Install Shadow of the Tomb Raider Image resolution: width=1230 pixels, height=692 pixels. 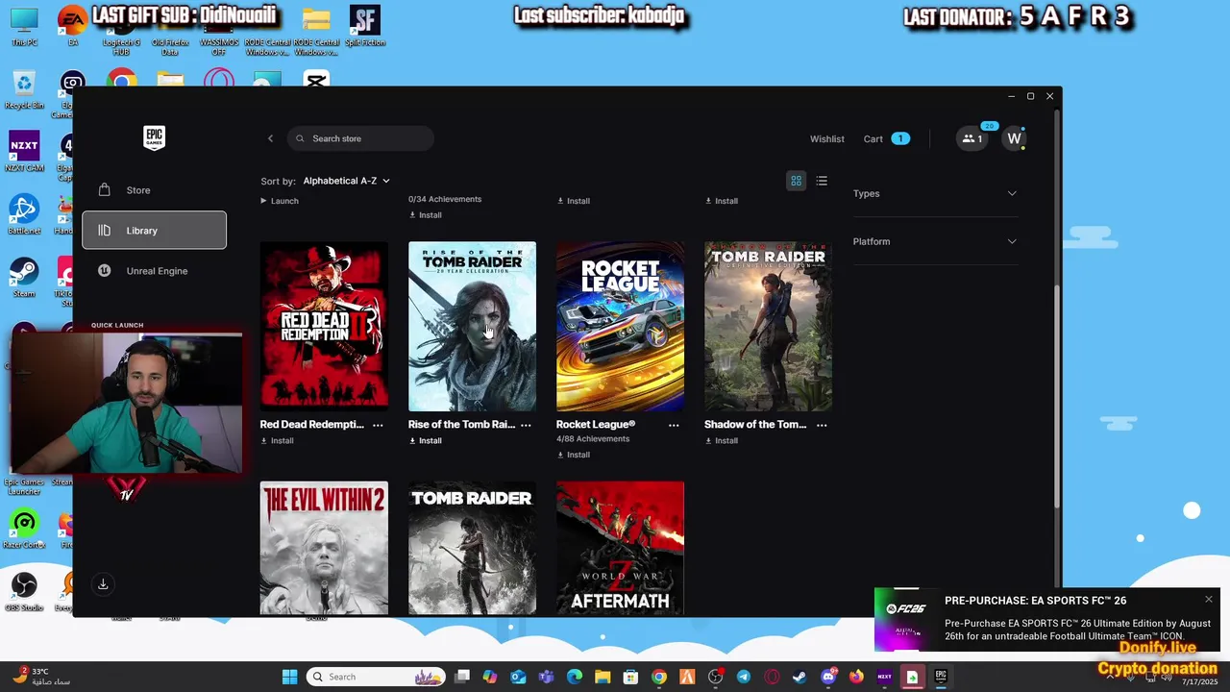point(721,440)
